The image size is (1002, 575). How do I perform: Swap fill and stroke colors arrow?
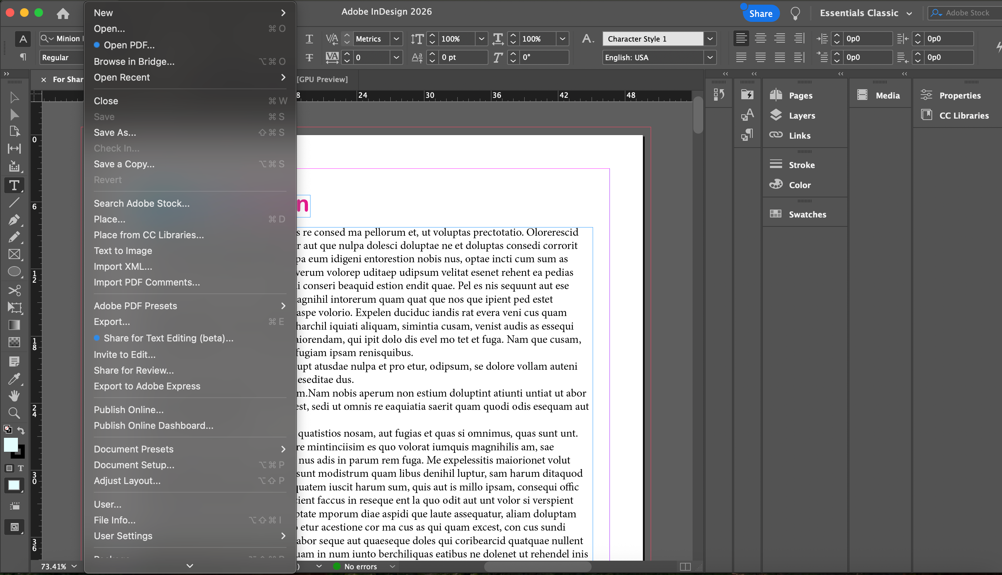coord(22,431)
